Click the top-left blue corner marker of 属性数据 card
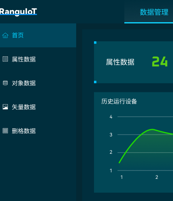The image size is (173, 201). pos(95,43)
